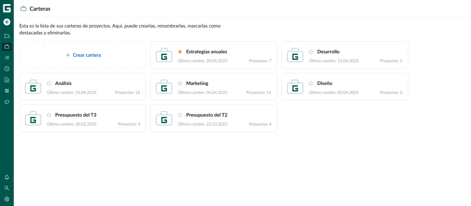Open the task list icon in the sidebar
Viewport: 471px width, 206px height.
(6, 57)
